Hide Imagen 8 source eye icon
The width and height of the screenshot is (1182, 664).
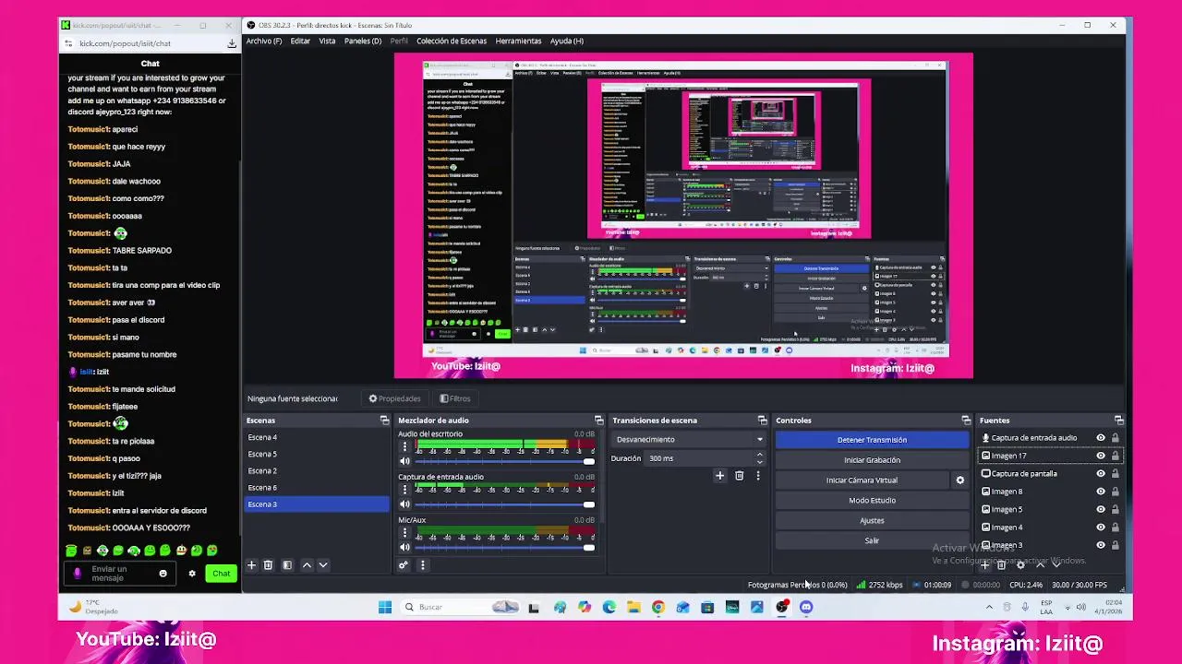1100,492
